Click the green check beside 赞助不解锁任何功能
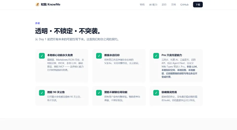The width and height of the screenshot is (237, 130). coord(99,93)
